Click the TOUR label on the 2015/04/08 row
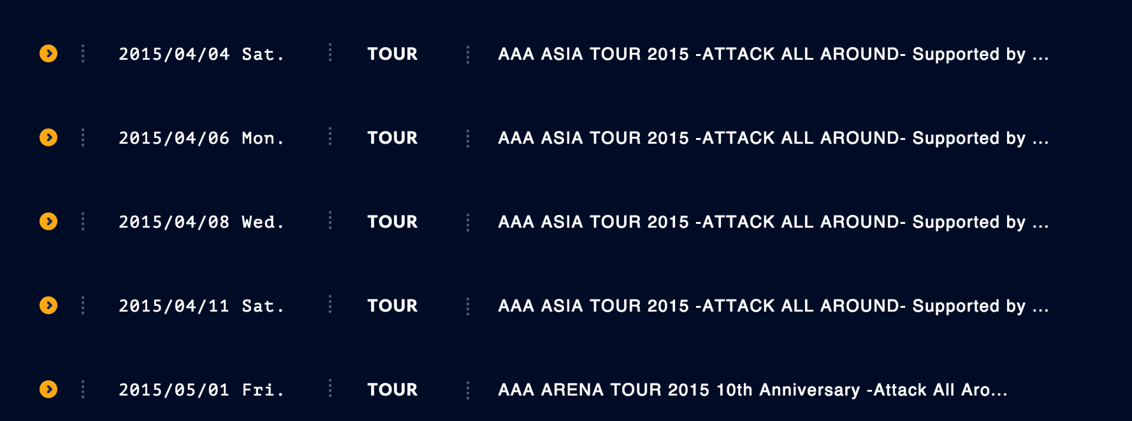Screen dimensions: 1132x421 392,222
